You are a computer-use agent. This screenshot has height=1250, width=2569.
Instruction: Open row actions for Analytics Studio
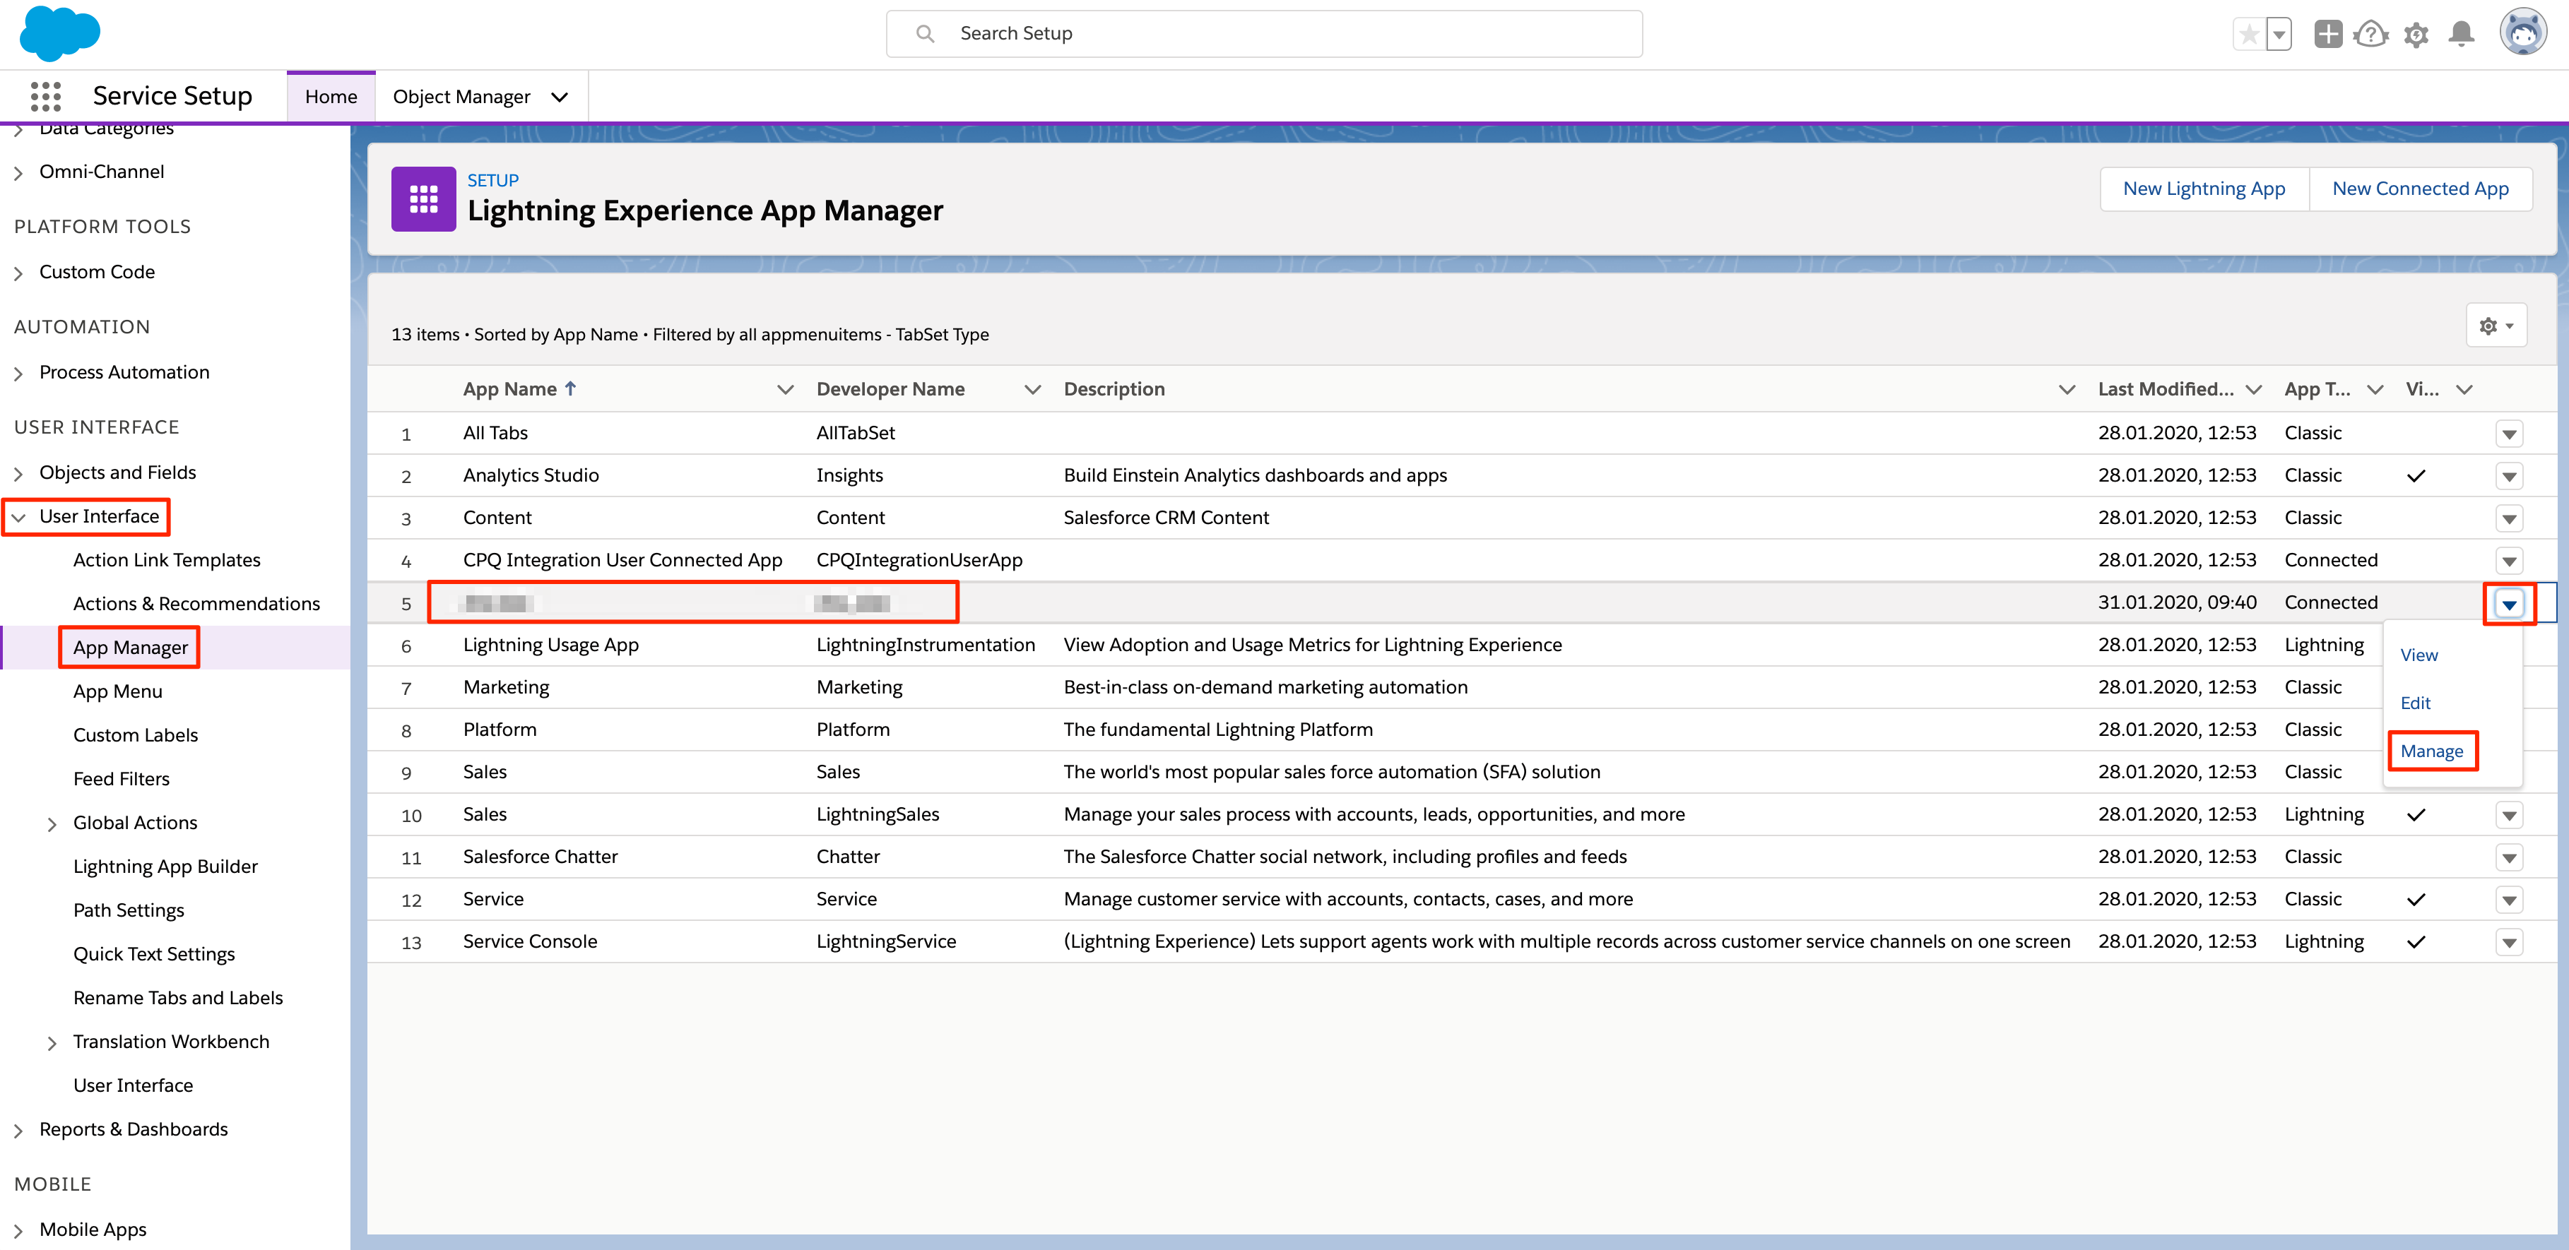(x=2509, y=477)
